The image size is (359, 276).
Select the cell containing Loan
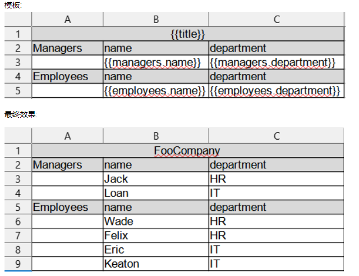pos(156,193)
